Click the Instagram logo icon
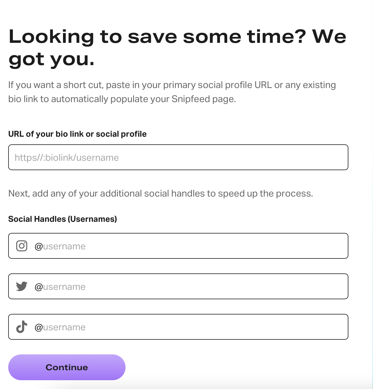The height and width of the screenshot is (389, 373). pos(22,246)
